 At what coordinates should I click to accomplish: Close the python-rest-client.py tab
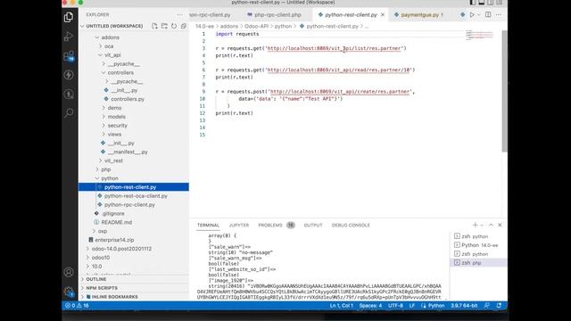tap(383, 15)
